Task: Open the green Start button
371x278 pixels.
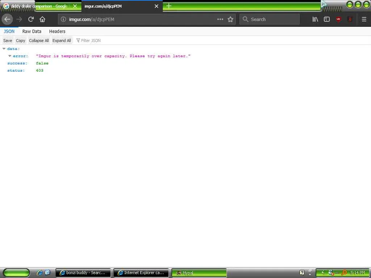Action: point(16,273)
